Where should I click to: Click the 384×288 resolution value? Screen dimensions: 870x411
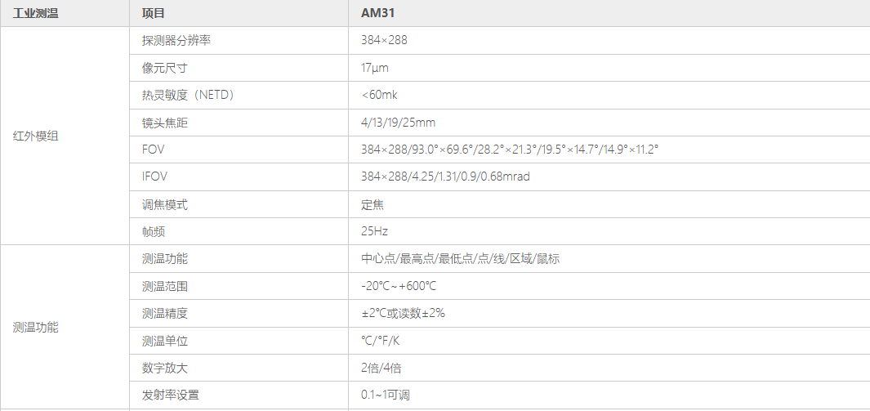coord(384,41)
